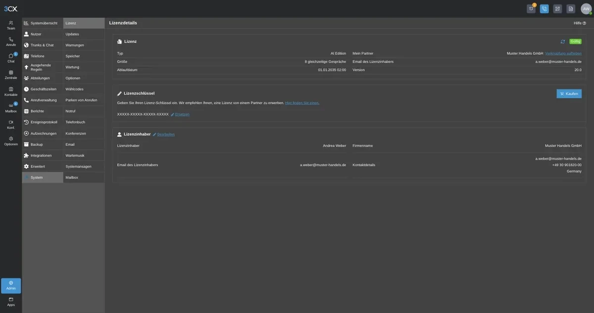Click the Kaufen button
Image resolution: width=594 pixels, height=313 pixels.
[x=569, y=93]
